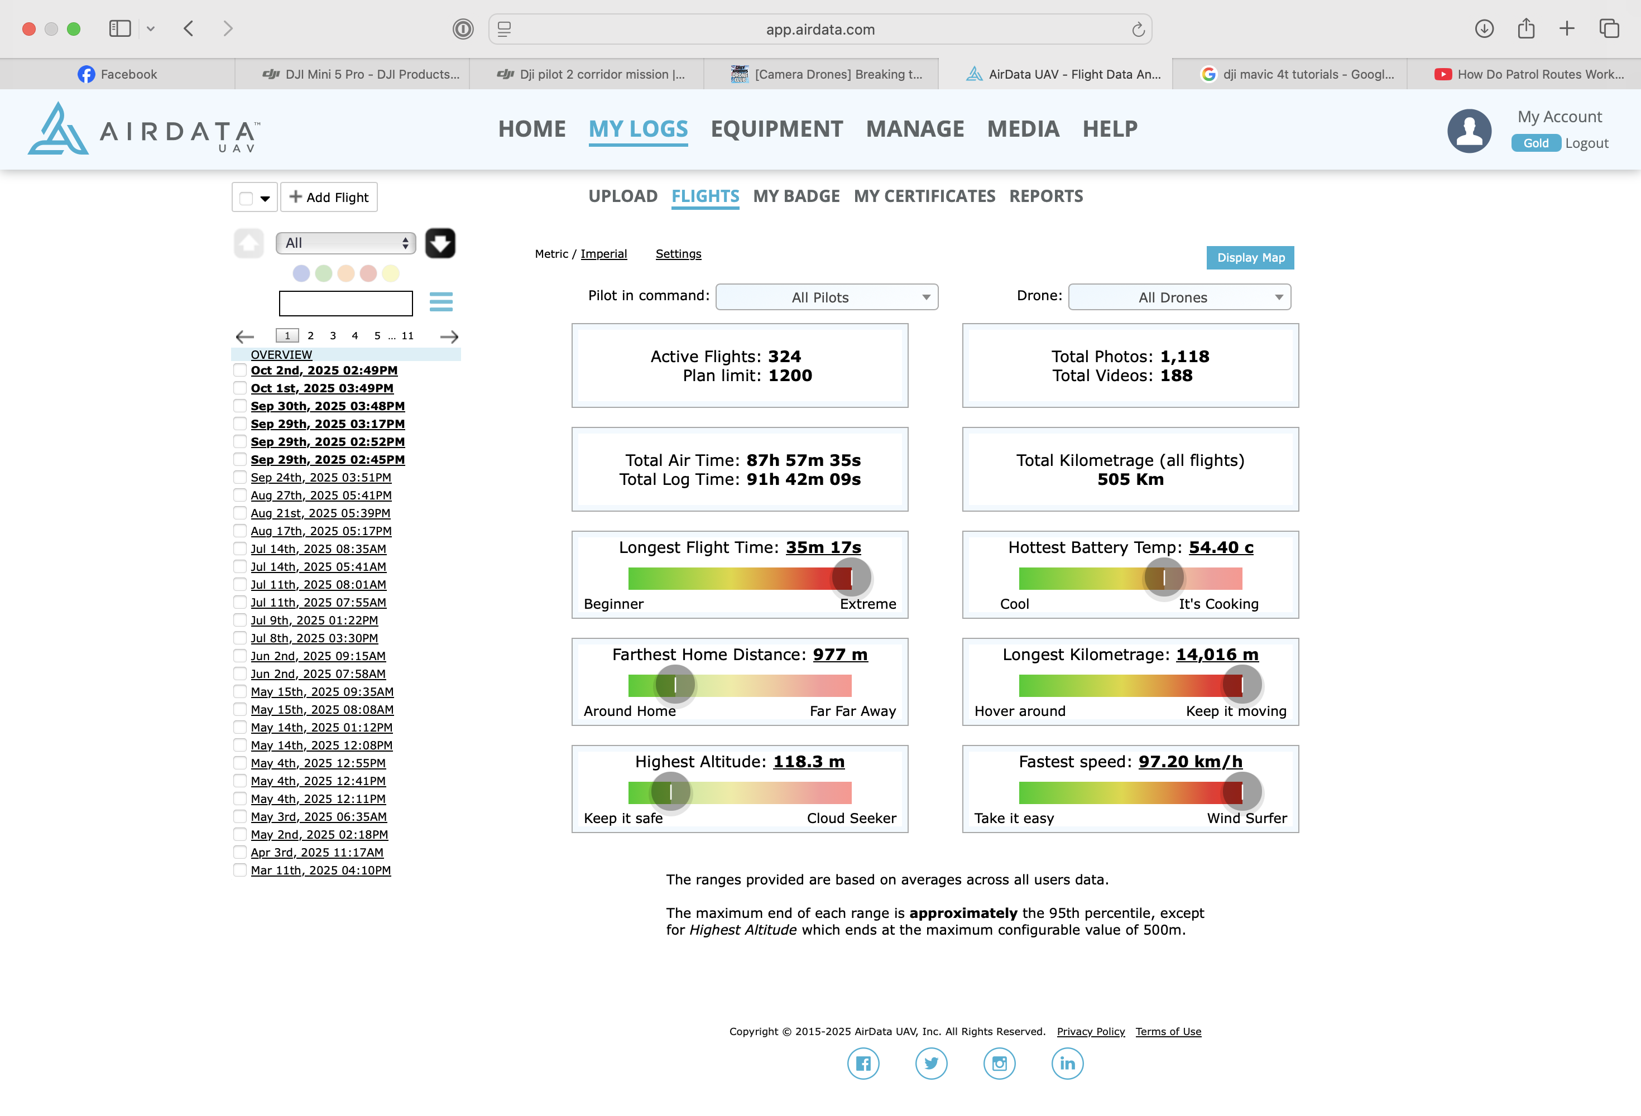Check the Oct 2nd, 2025 02:49PM flight

tap(240, 371)
